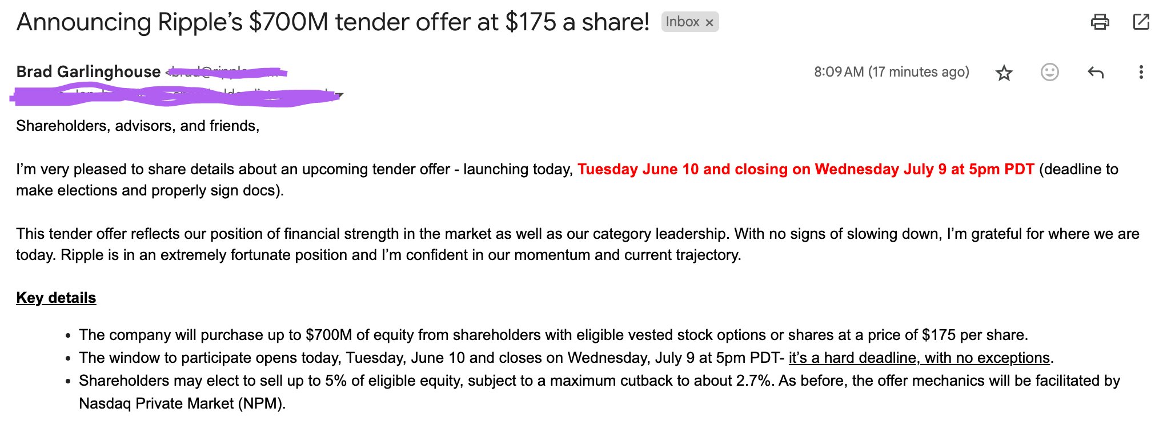Click the red Tuesday June 10 deadline text
This screenshot has height=432, width=1163.
pyautogui.click(x=805, y=169)
